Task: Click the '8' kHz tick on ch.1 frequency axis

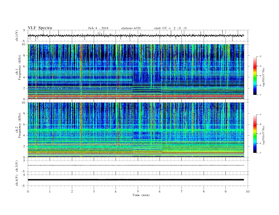Action: click(25, 56)
